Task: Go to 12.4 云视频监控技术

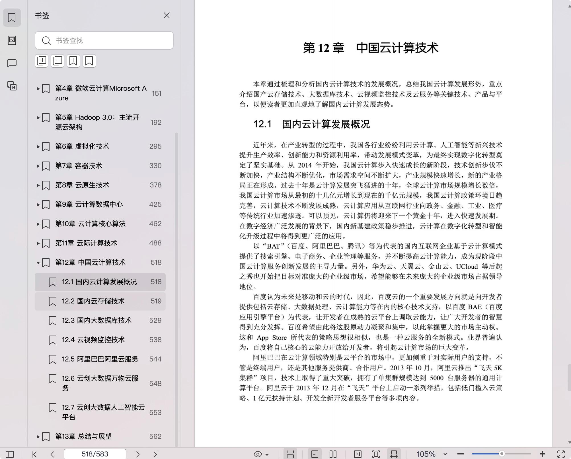Action: [x=100, y=340]
